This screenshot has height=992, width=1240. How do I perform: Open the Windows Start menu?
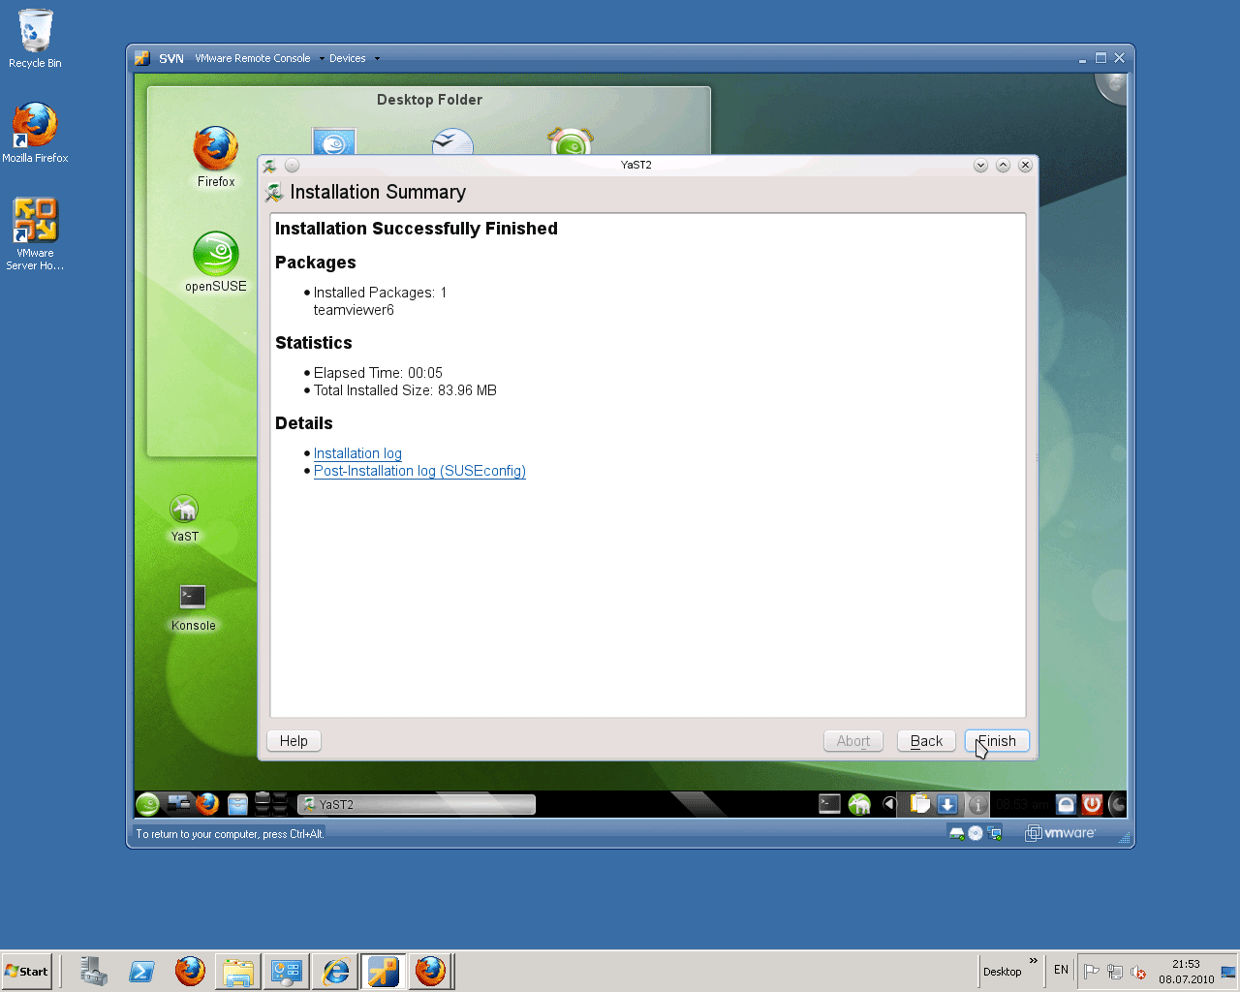coord(26,971)
